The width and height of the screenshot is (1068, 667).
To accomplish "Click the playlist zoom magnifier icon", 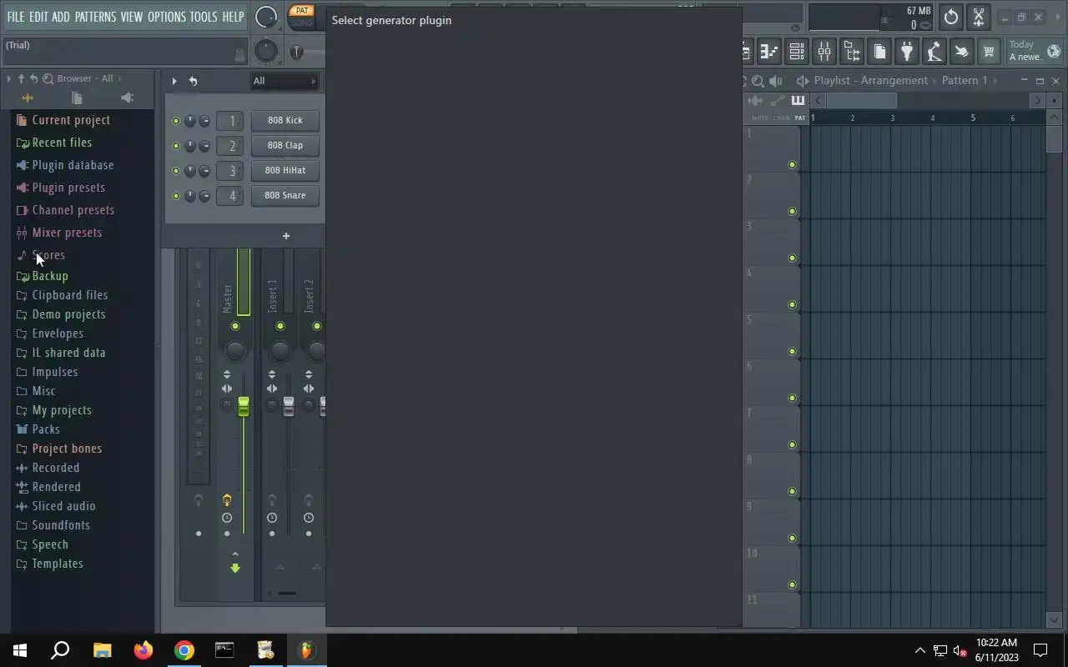I will [758, 81].
